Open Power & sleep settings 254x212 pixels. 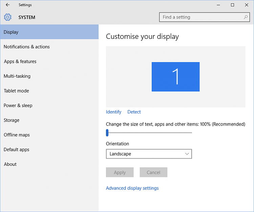point(49,105)
